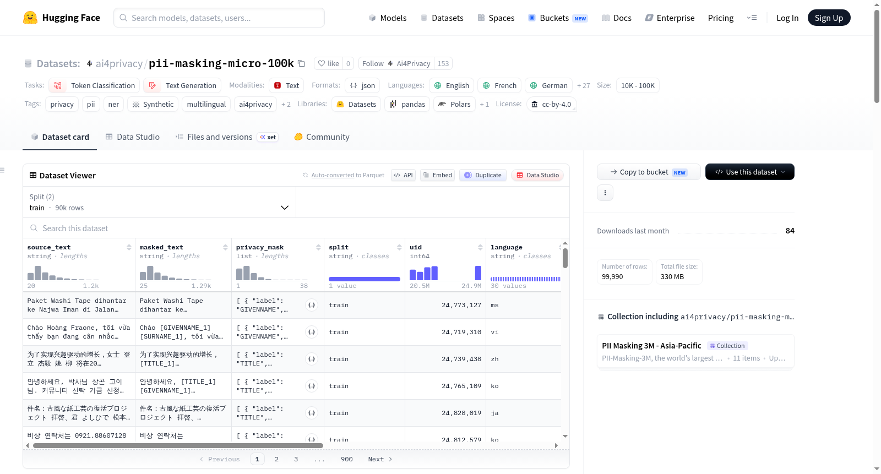The height and width of the screenshot is (474, 881).
Task: Click the Embed button
Action: tap(437, 175)
